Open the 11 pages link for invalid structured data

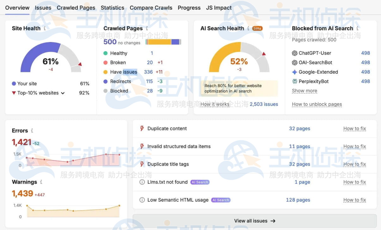[299, 146]
